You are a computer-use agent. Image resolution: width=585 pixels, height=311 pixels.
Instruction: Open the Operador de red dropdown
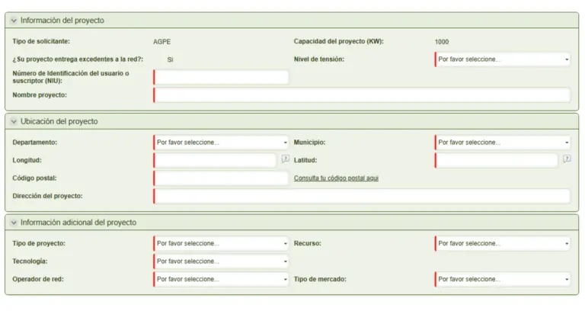click(x=221, y=280)
